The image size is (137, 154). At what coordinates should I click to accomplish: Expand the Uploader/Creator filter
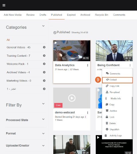coord(43,146)
